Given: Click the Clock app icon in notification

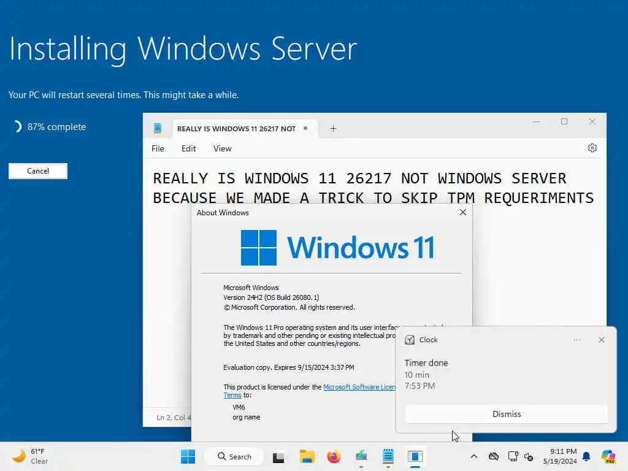Looking at the screenshot, I should click(409, 340).
